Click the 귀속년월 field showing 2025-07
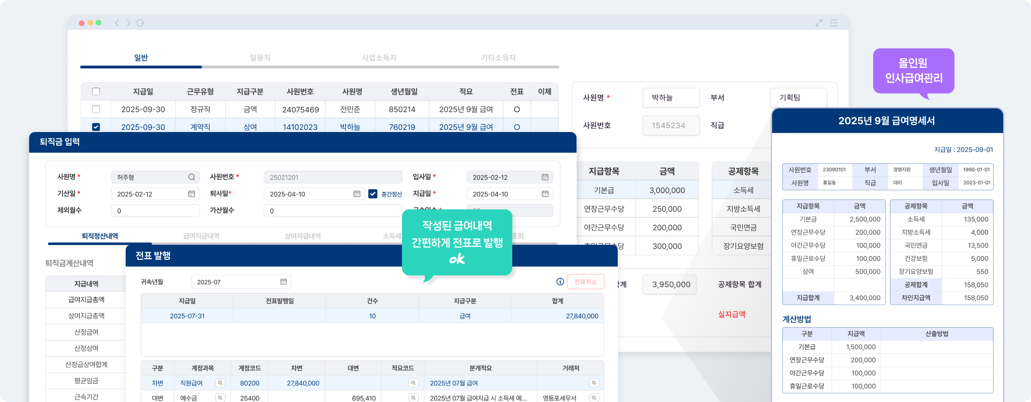 coord(241,282)
